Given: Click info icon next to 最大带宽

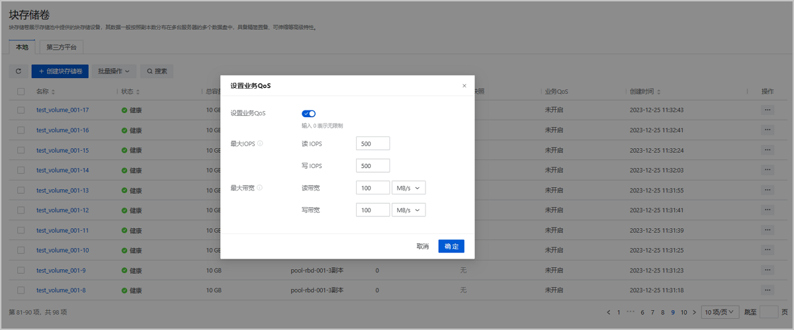Looking at the screenshot, I should [x=260, y=188].
